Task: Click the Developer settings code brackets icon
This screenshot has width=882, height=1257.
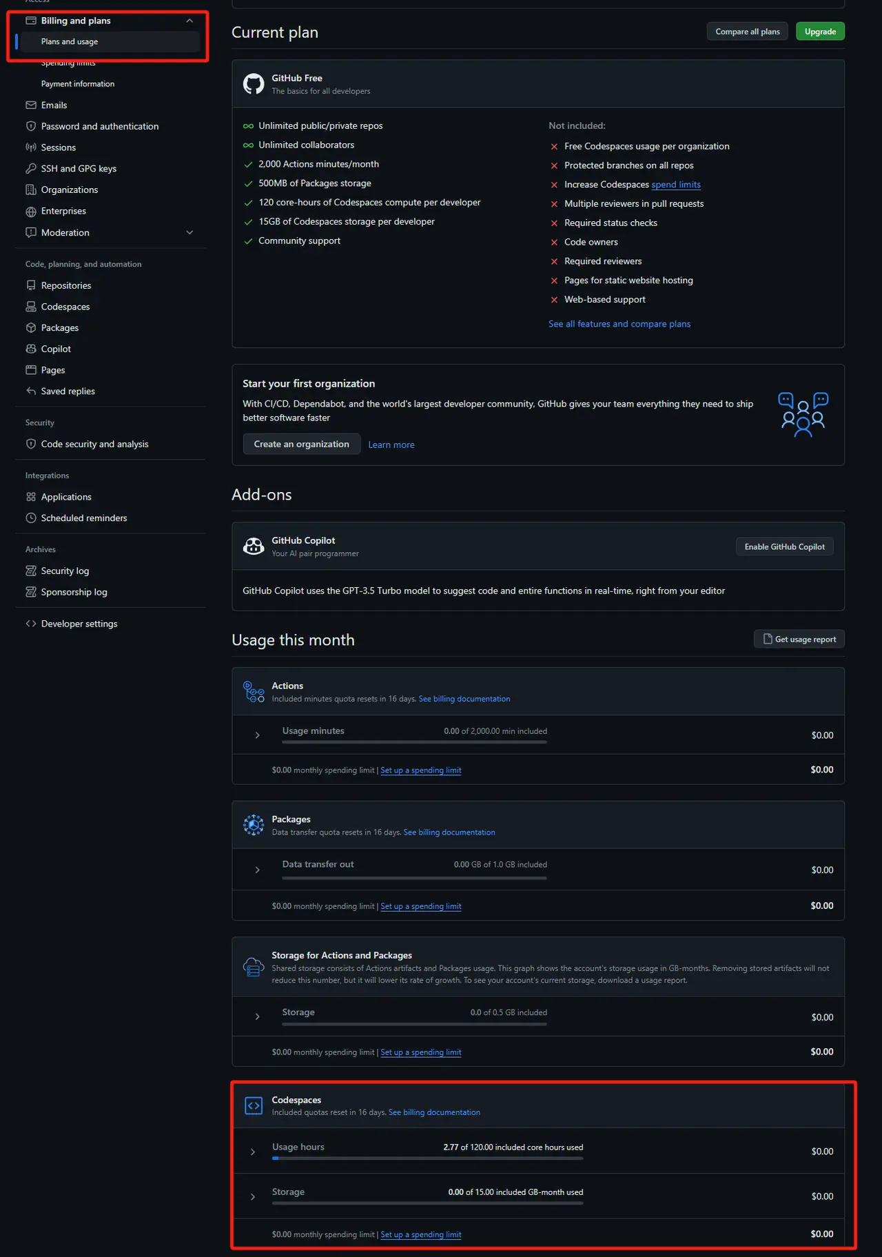Action: pyautogui.click(x=31, y=624)
